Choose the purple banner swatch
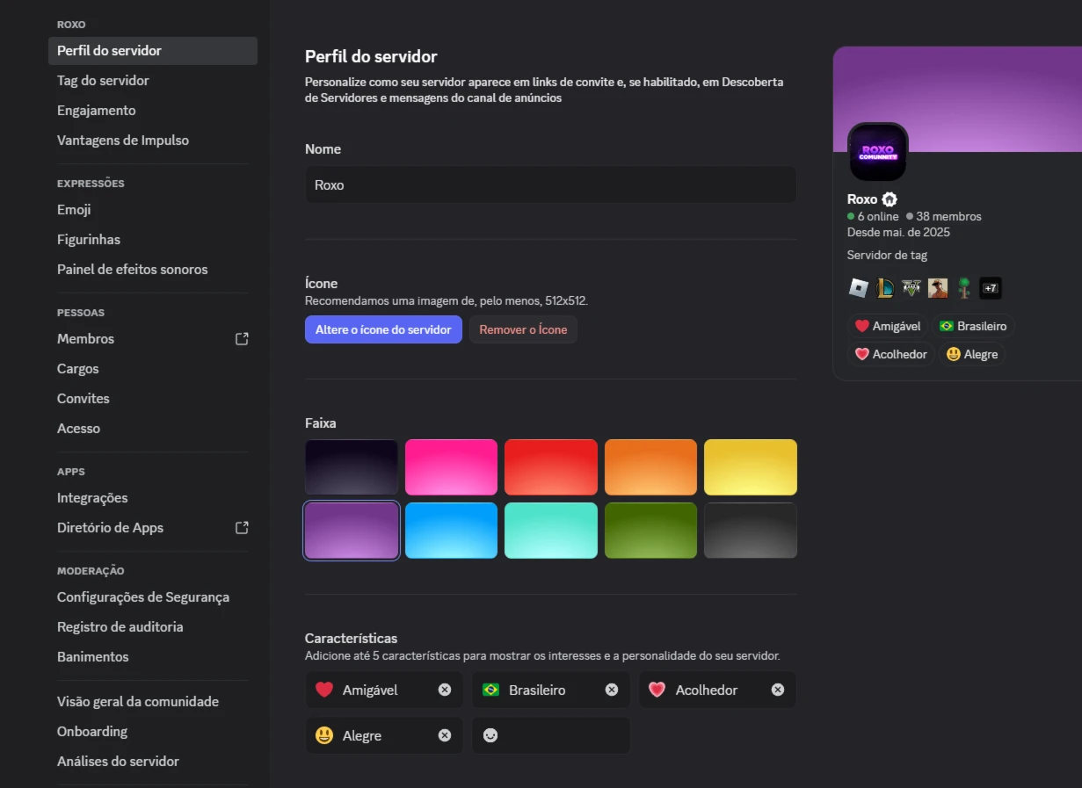 (352, 531)
